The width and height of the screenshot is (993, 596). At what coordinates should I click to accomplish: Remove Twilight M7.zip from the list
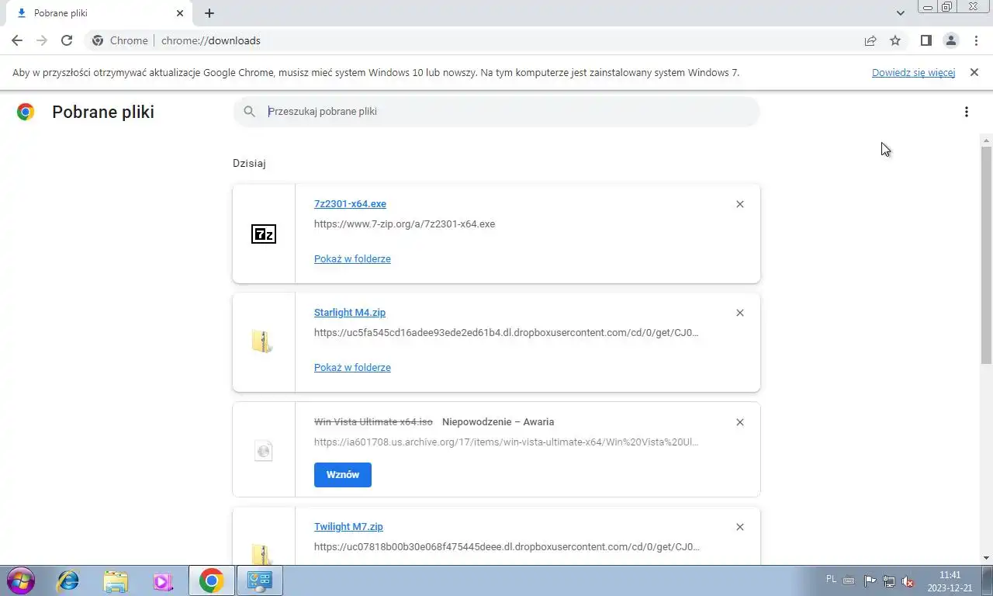point(739,527)
